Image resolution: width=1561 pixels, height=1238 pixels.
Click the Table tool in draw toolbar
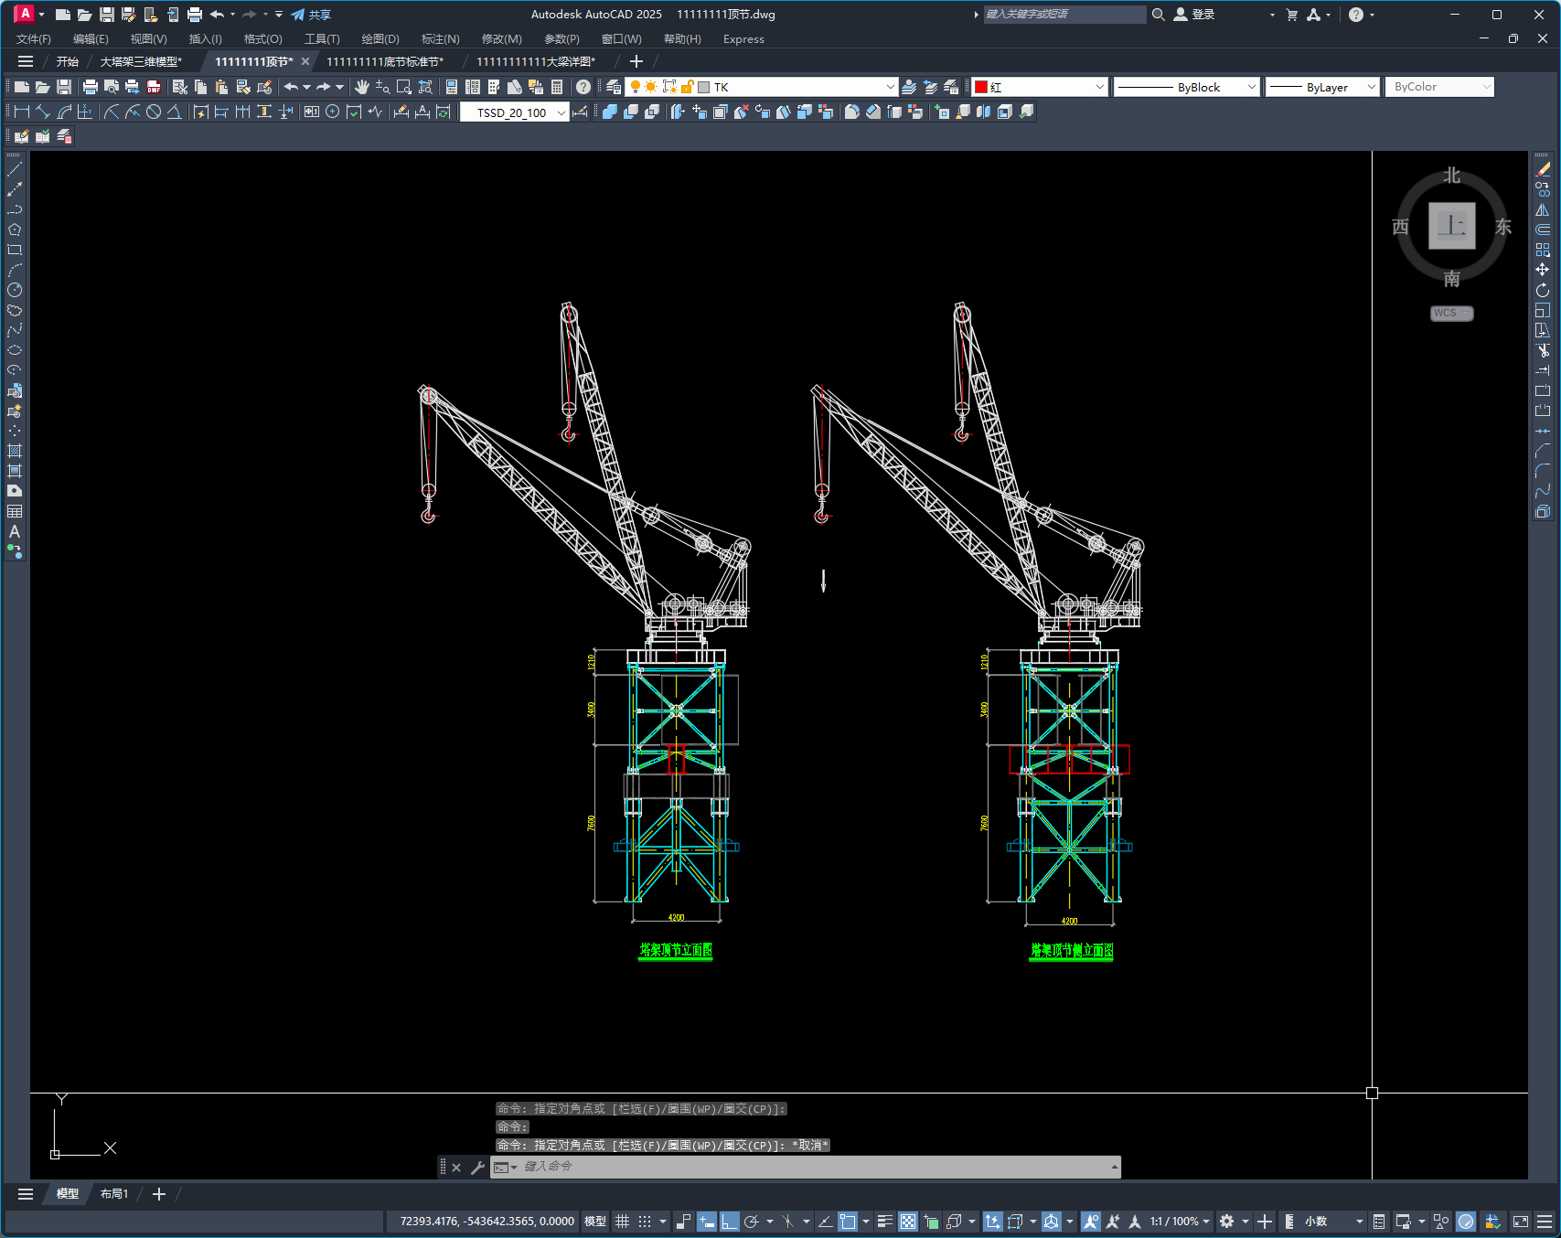pos(15,511)
